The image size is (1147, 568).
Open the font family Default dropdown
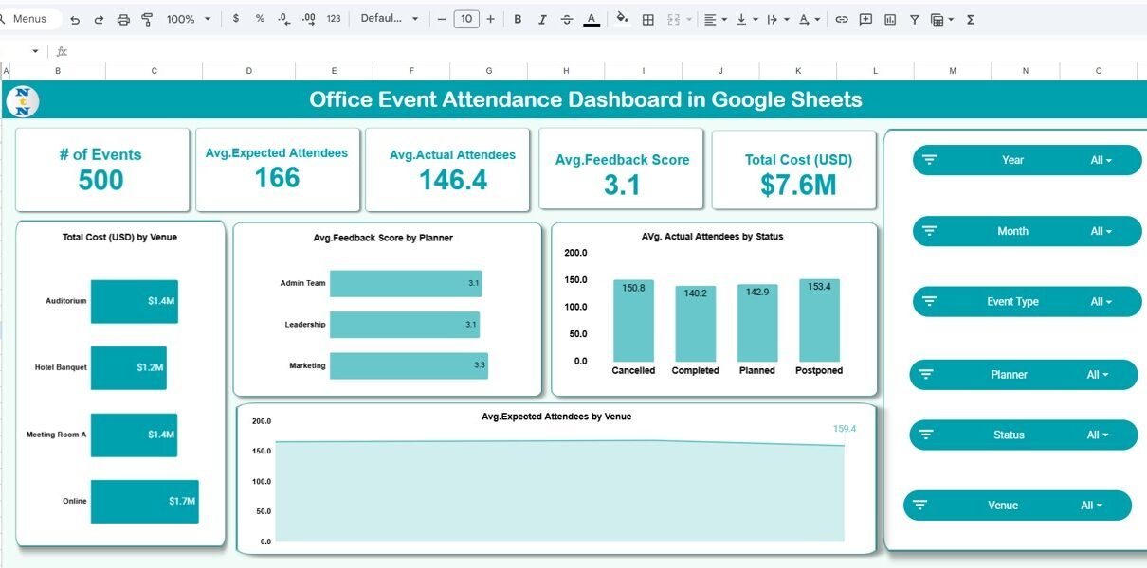point(390,19)
